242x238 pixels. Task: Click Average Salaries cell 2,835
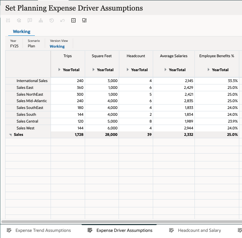click(x=174, y=101)
